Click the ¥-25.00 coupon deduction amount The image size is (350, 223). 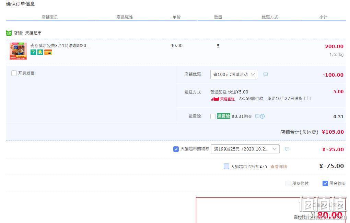coord(333,149)
